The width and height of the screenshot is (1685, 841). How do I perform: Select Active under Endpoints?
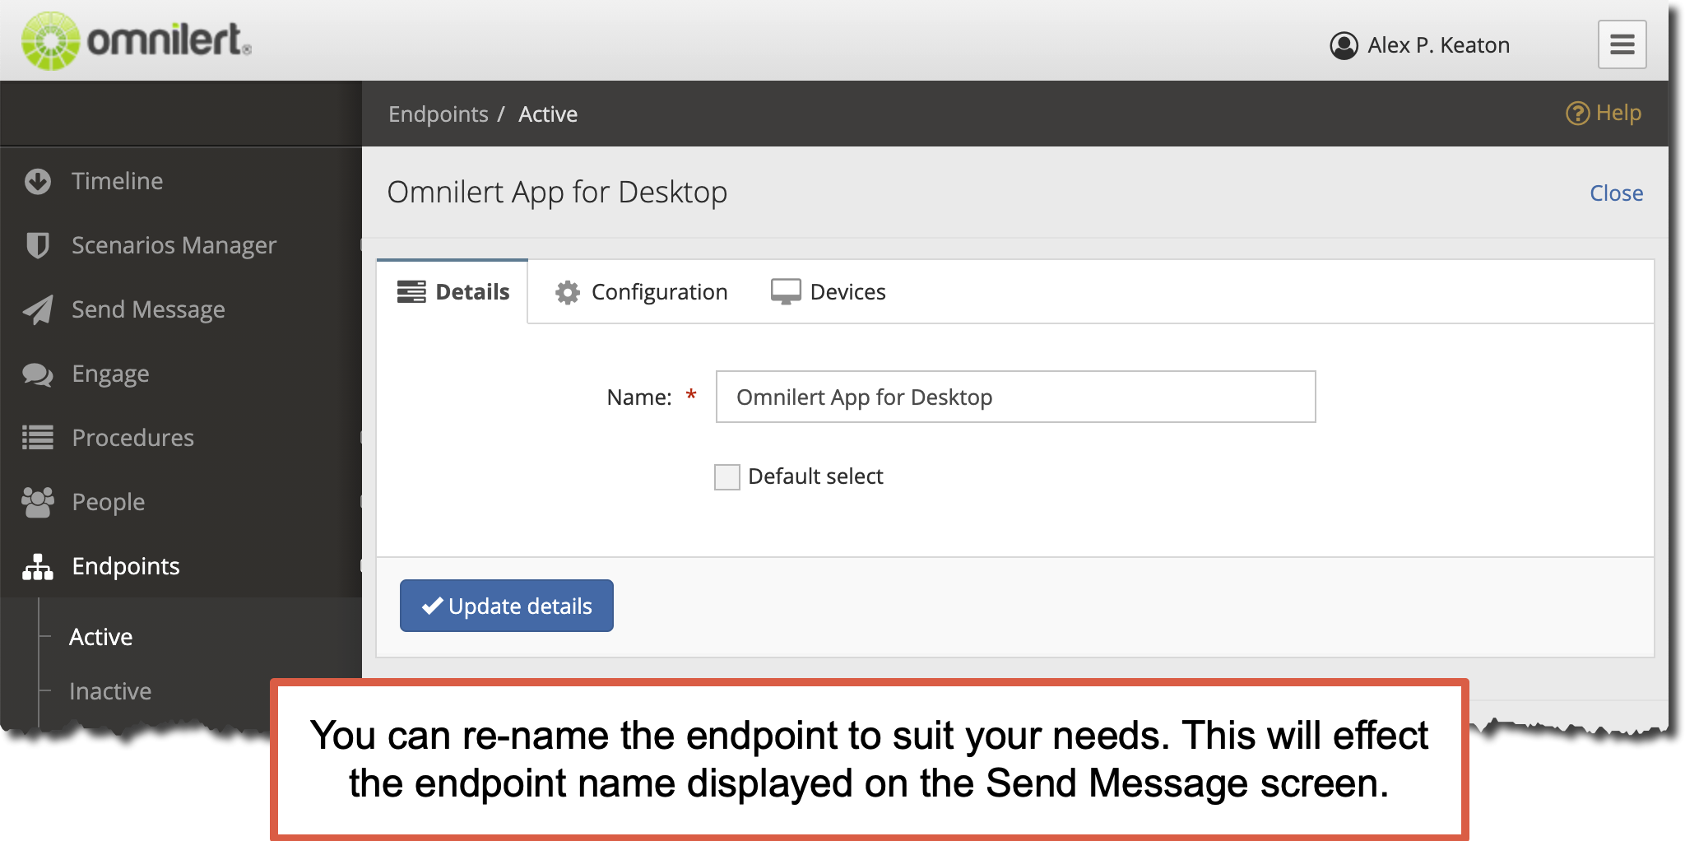coord(101,637)
